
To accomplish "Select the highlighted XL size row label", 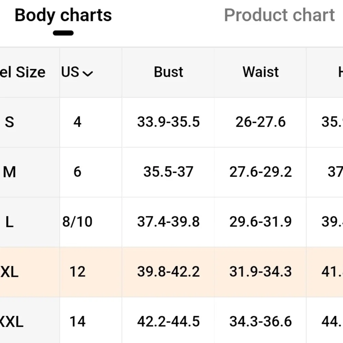I will (10, 272).
